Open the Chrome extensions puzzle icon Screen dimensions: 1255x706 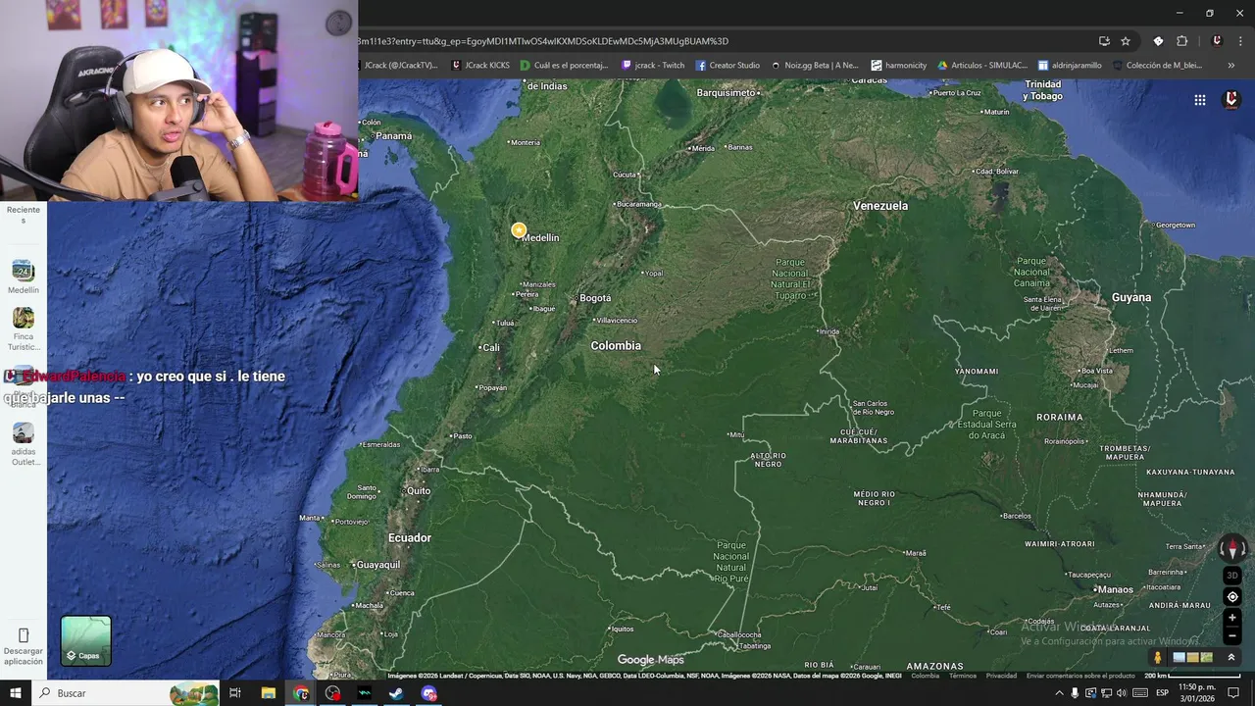click(1181, 41)
